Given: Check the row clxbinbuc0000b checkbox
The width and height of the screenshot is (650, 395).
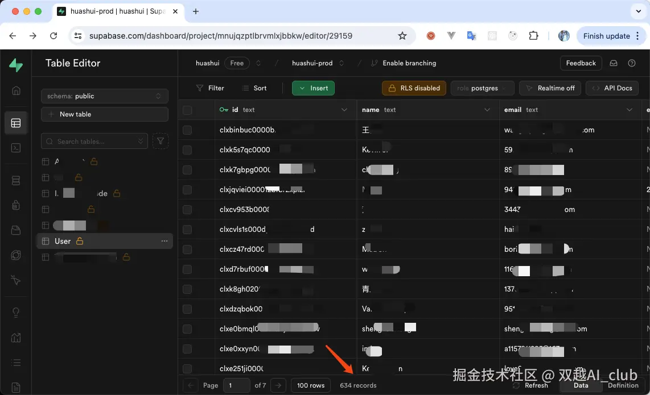Looking at the screenshot, I should point(187,130).
